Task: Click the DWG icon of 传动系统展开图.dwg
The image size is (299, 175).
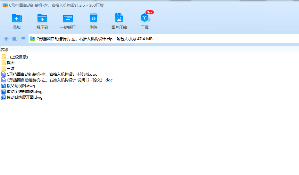Action: (4, 97)
